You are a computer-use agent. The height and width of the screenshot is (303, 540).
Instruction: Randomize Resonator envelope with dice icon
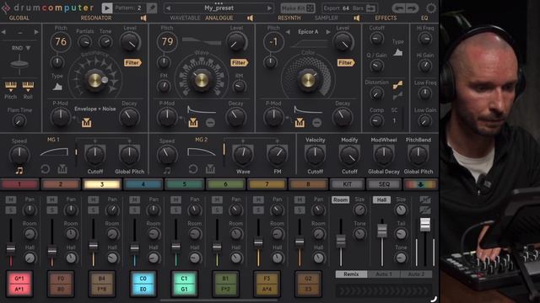point(86,122)
